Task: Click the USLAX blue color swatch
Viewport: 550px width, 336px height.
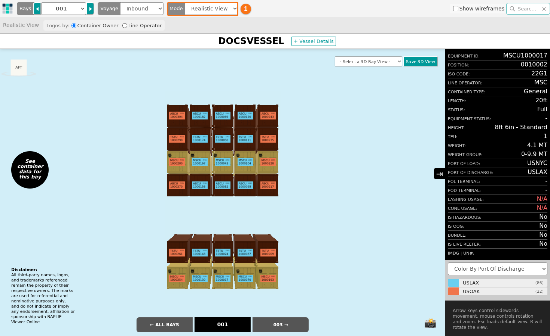Action: (453, 283)
